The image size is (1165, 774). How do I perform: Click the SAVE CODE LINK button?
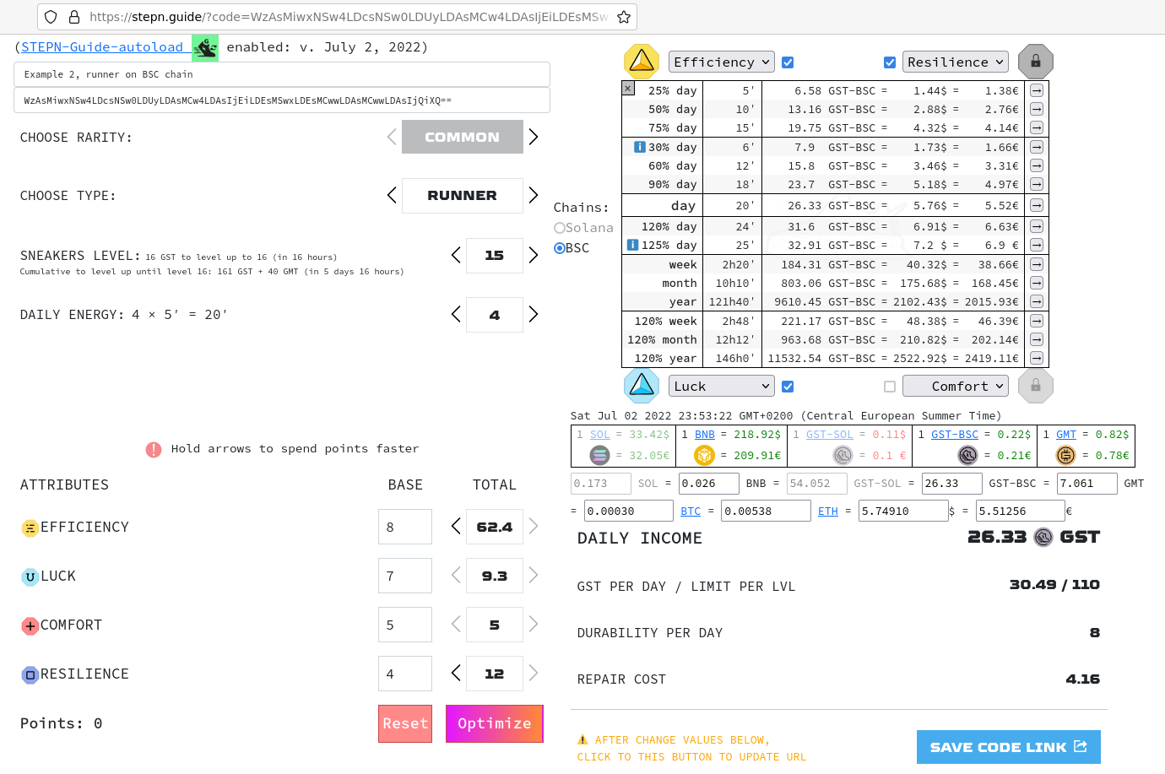(x=1008, y=747)
